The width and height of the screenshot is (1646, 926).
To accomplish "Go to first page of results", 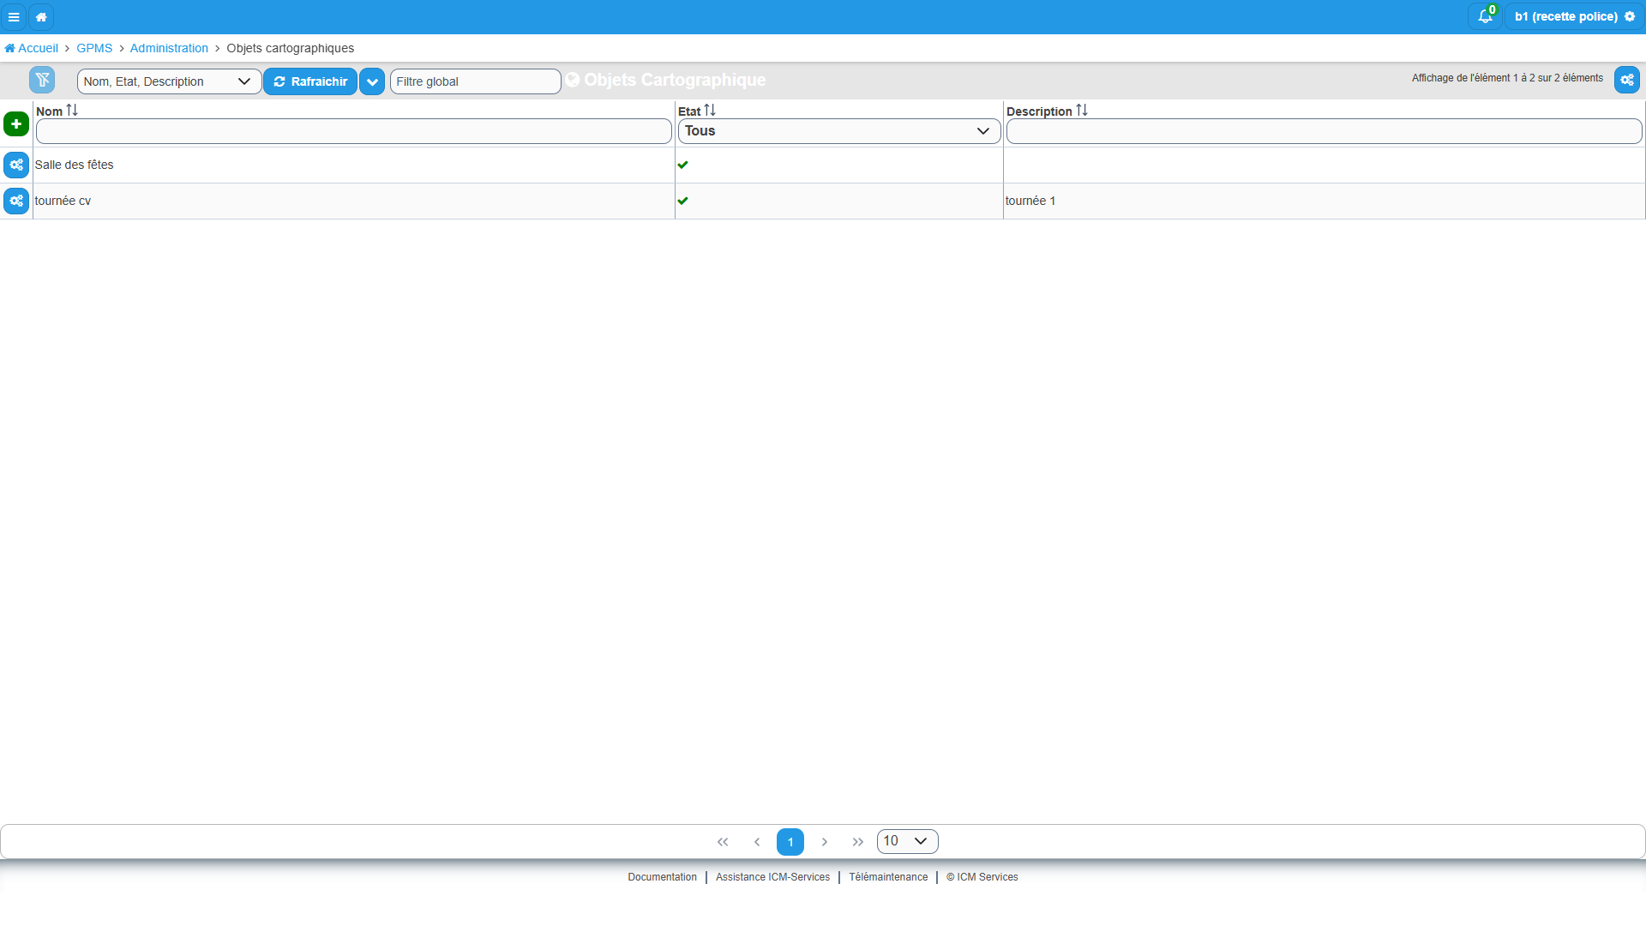I will point(723,842).
